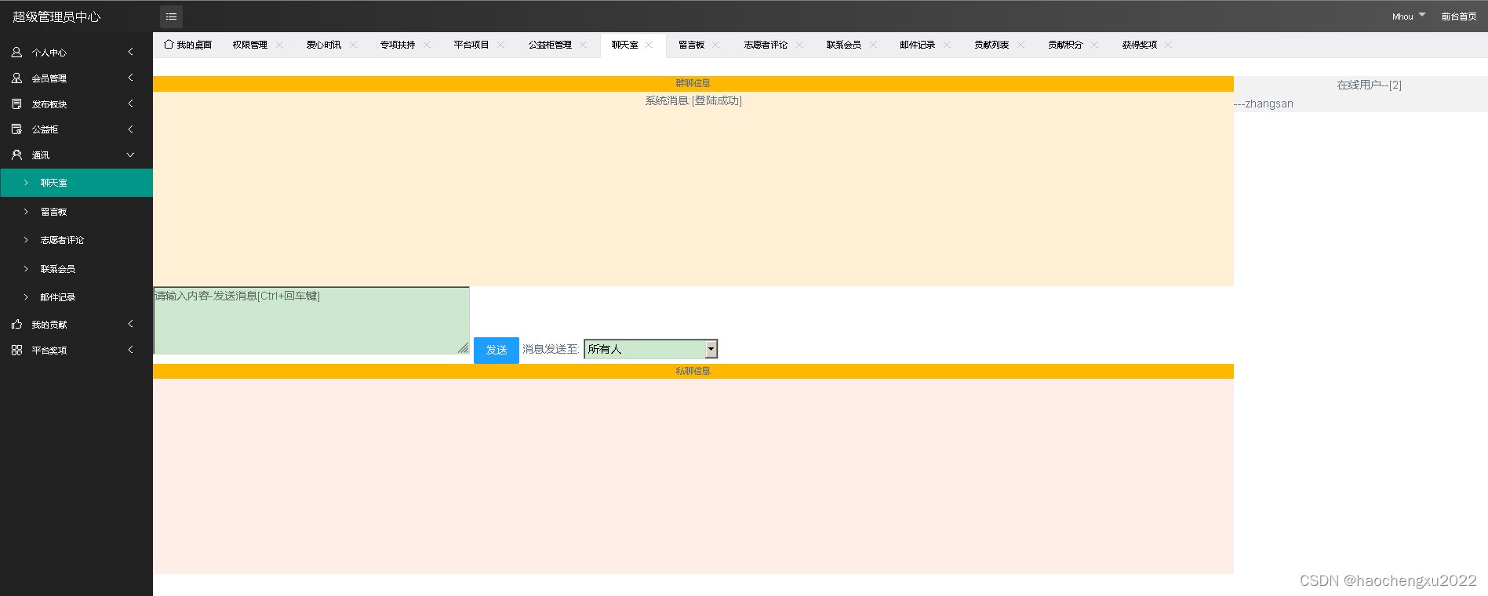This screenshot has height=596, width=1488.
Task: Close the 公益柜管理 tab
Action: [583, 45]
